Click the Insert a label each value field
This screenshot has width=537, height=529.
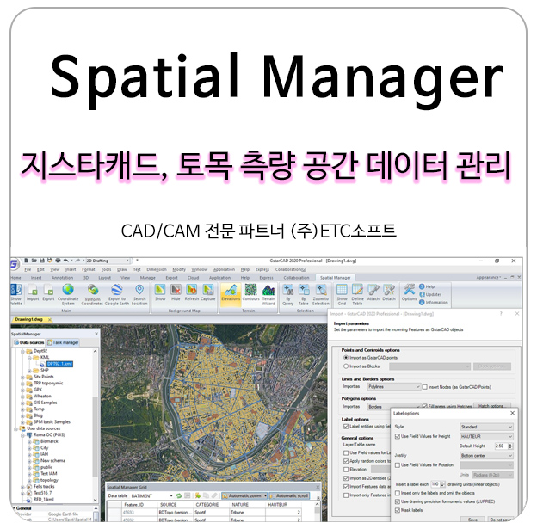click(x=435, y=484)
